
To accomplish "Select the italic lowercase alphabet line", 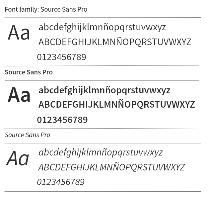I will 101,153.
